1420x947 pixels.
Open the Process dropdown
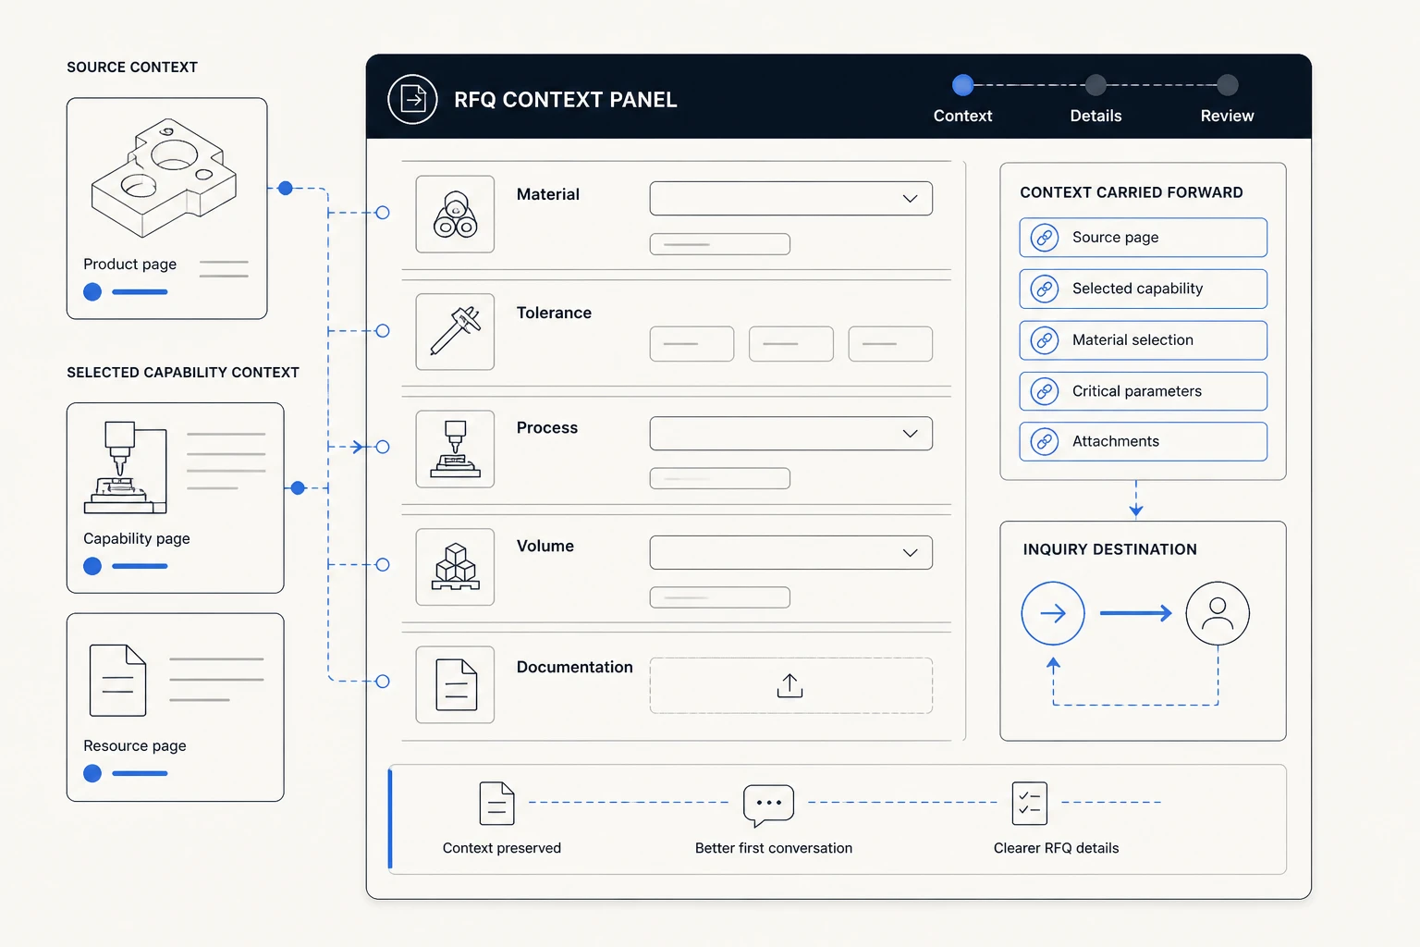(790, 434)
